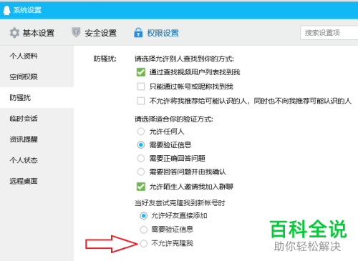
Task: Open the 基本设置 tab
Action: click(x=32, y=33)
